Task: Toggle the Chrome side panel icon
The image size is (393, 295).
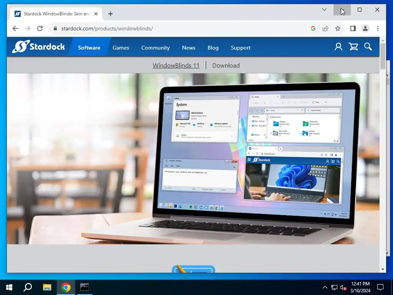Action: (353, 28)
